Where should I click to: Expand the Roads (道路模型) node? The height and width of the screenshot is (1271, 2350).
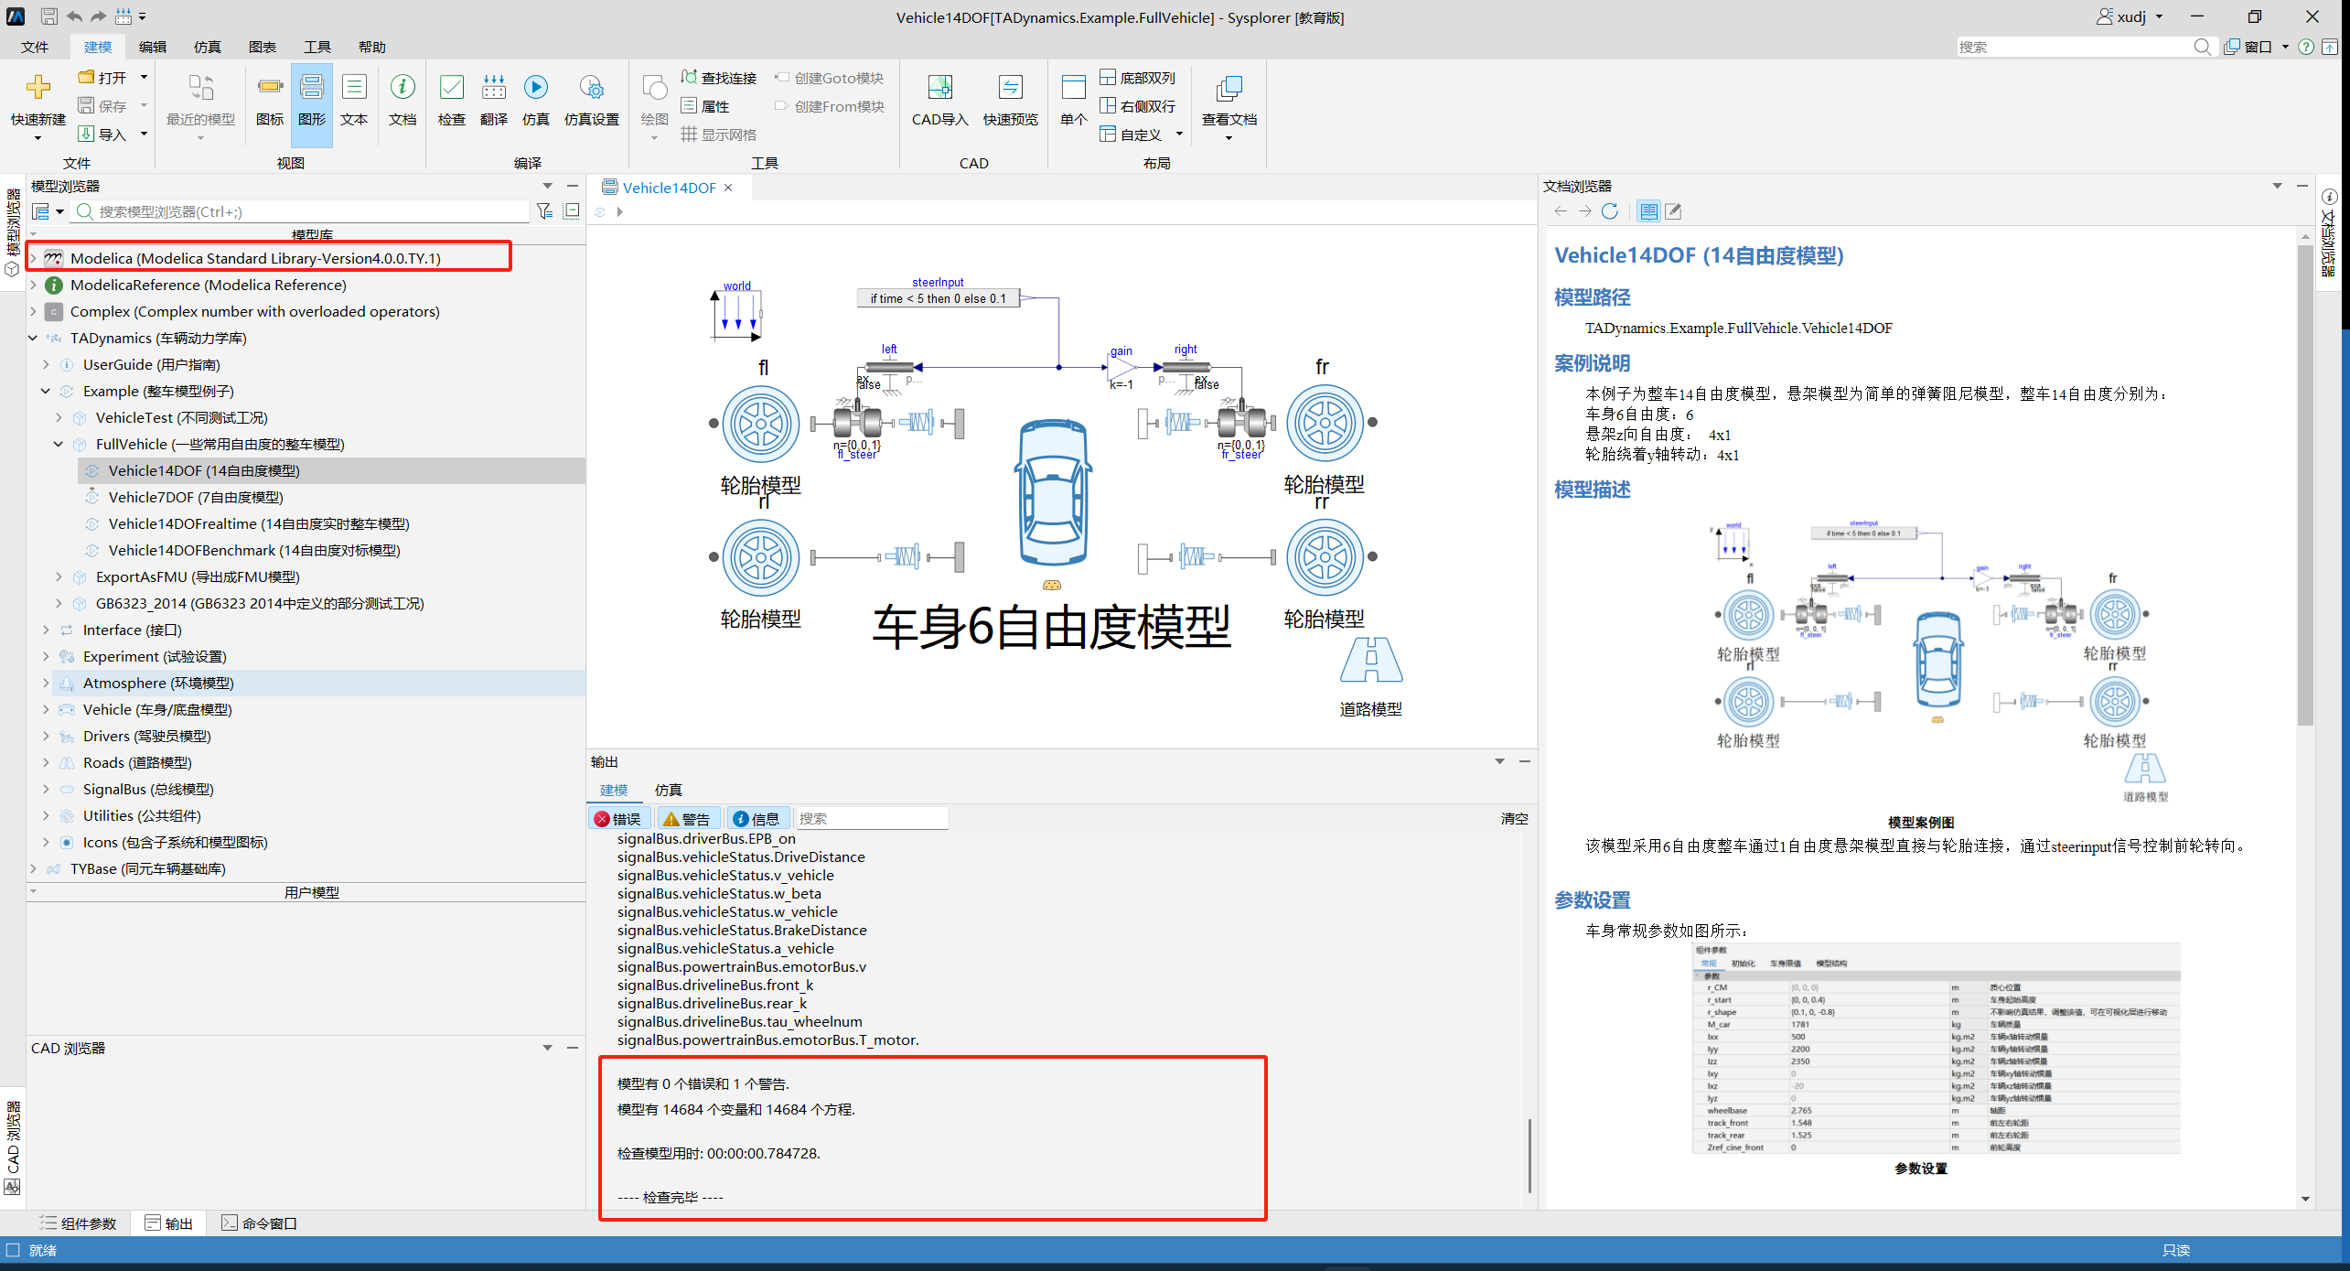pyautogui.click(x=46, y=762)
